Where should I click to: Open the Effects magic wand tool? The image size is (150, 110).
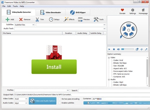coord(66,19)
